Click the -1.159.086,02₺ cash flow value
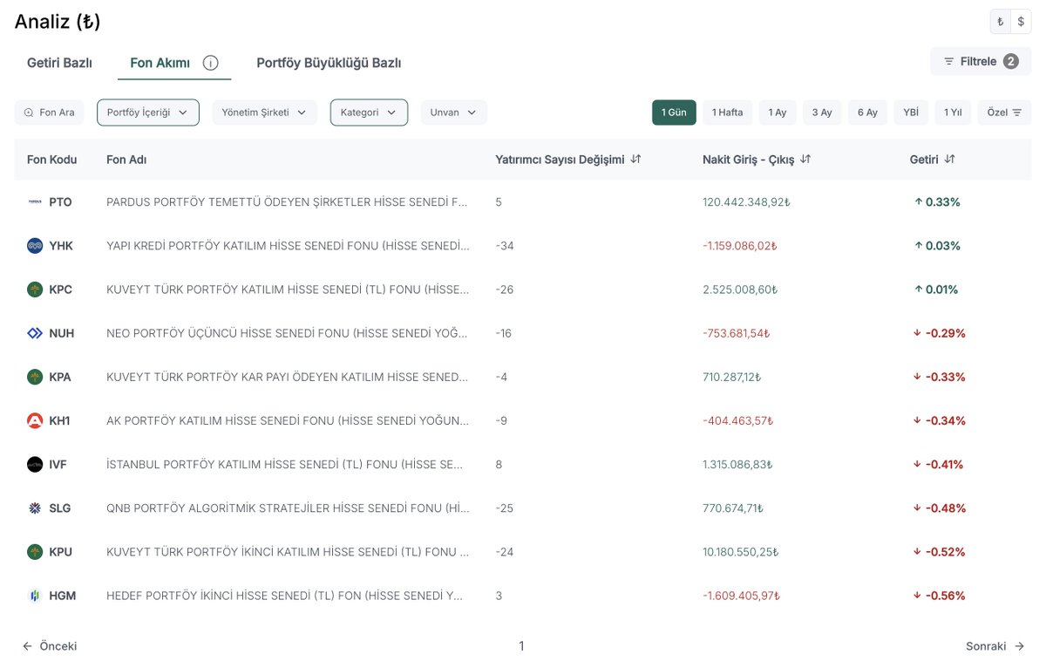This screenshot has width=1046, height=668. point(739,246)
